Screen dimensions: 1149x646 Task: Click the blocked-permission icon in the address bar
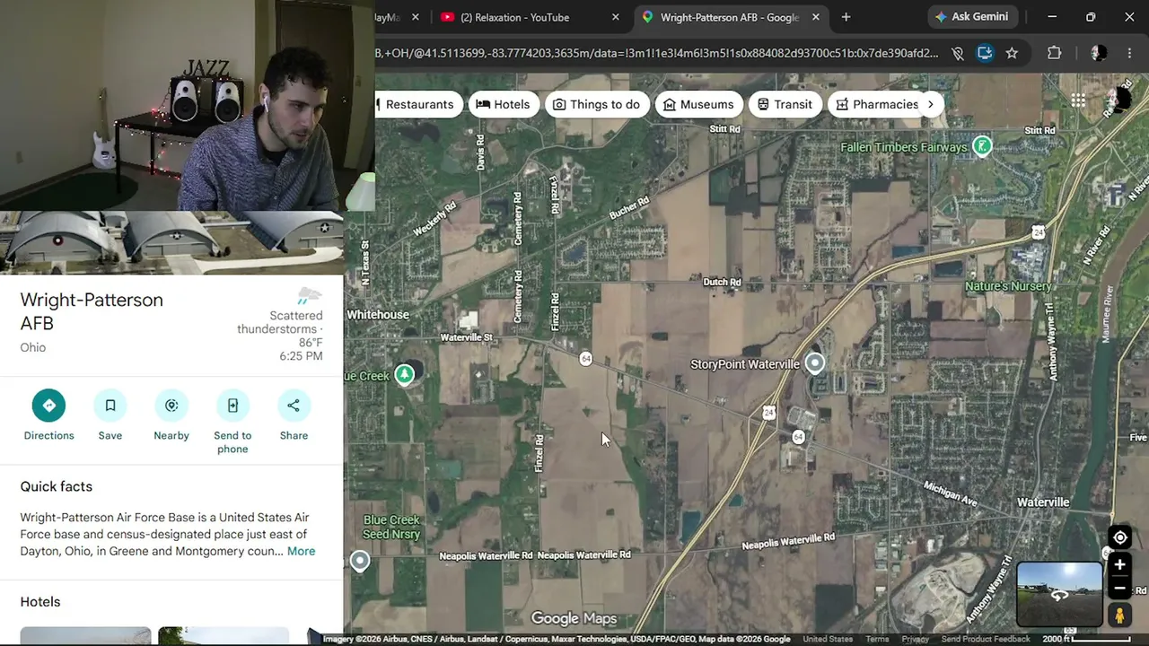[x=958, y=53]
